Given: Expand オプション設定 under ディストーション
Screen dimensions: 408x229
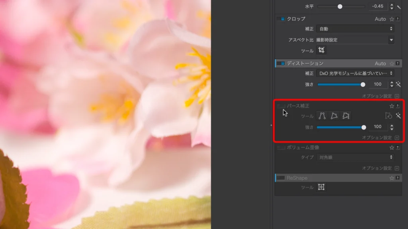Looking at the screenshot, I should tap(397, 96).
